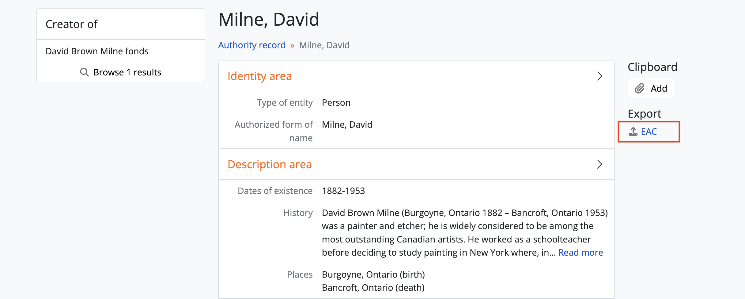This screenshot has width=745, height=299.
Task: Click the 1882-1953 dates of existence value
Action: point(343,191)
